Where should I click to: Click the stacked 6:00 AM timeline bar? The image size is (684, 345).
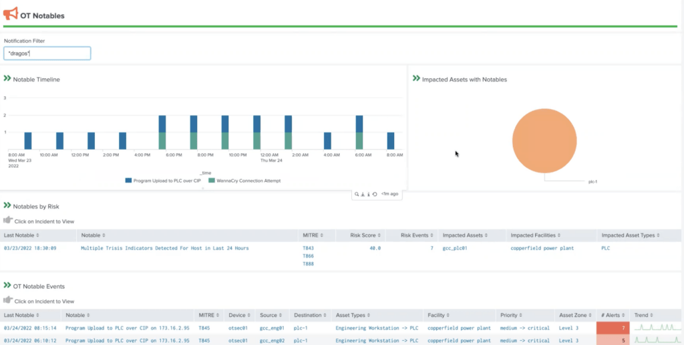[x=359, y=132]
